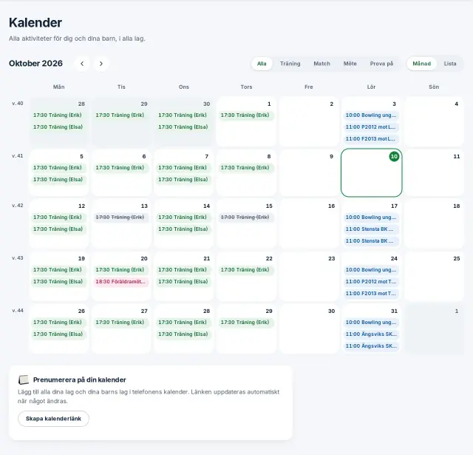Open 10:00 Bowling event on the 31st
This screenshot has height=455, width=473.
click(371, 323)
